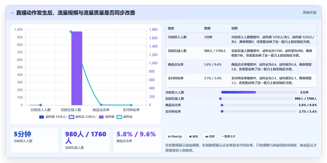Click the purple 实时在线人数 bar in the chart
327x163 pixels.
coord(77,68)
